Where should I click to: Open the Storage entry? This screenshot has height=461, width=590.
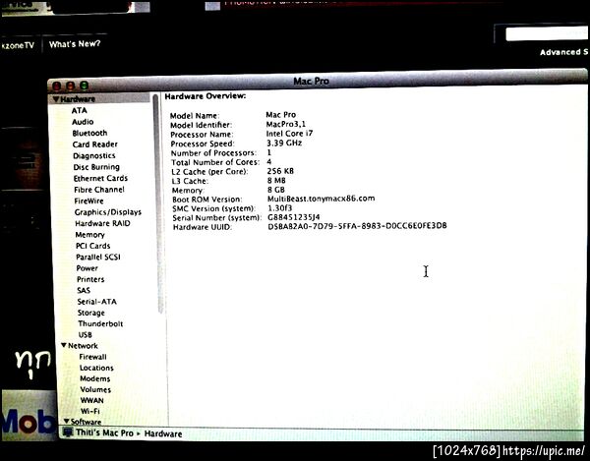coord(91,313)
